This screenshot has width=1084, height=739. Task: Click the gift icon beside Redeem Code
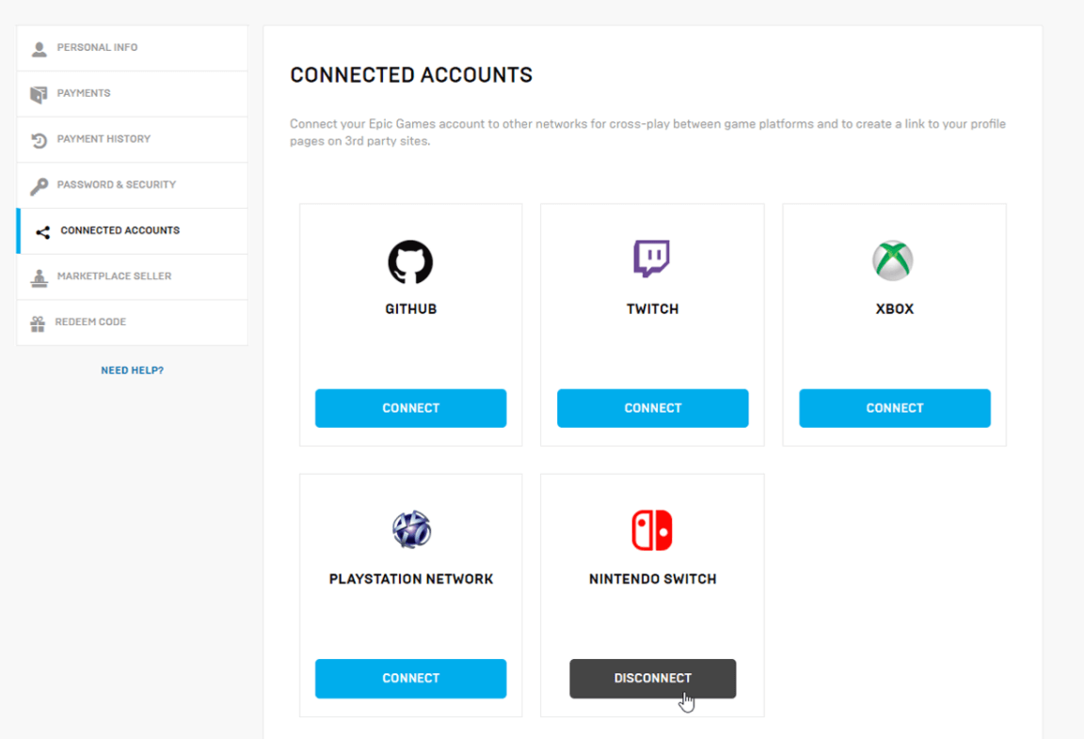[x=38, y=323]
